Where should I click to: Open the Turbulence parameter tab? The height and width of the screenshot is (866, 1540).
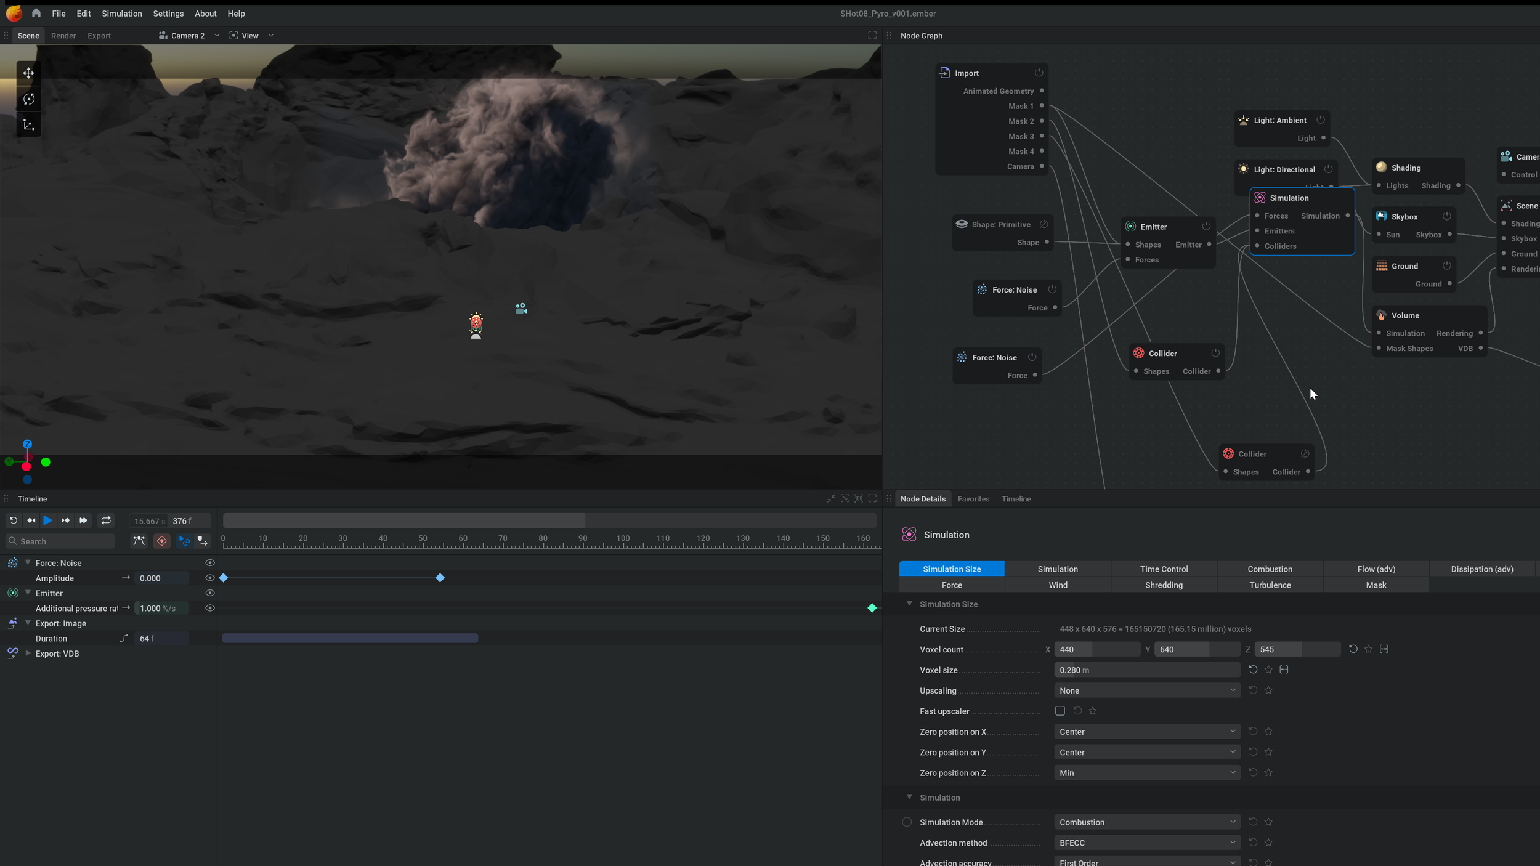click(1270, 585)
